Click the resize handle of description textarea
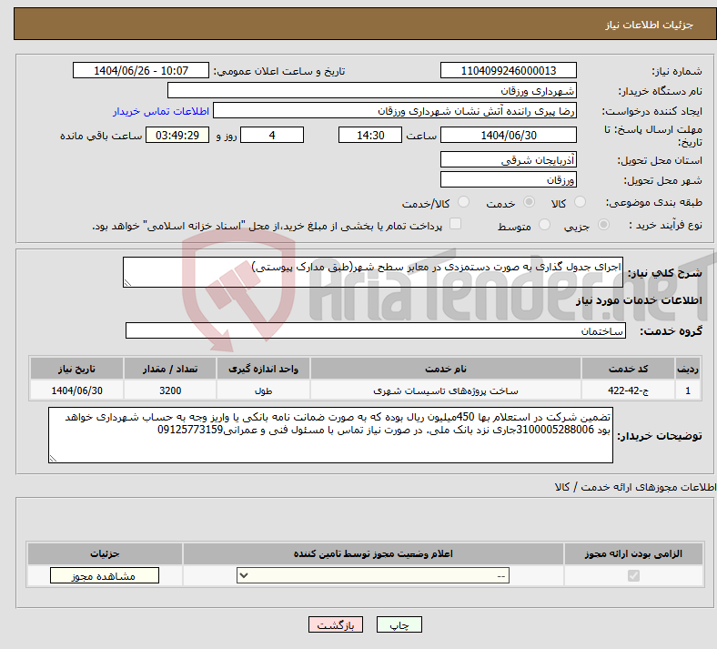Image resolution: width=717 pixels, height=649 pixels. click(x=128, y=283)
